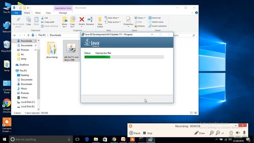The width and height of the screenshot is (254, 143).
Task: Stop the Icecream screen recording
Action: click(x=148, y=133)
